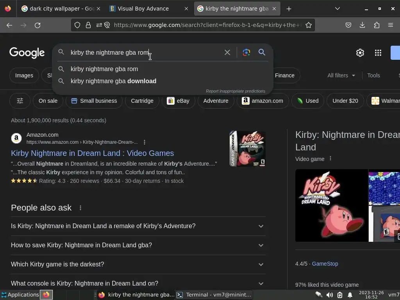Screen dimensions: 400x300
Task: Open Kirby GBA box art thumbnail
Action: pyautogui.click(x=247, y=149)
